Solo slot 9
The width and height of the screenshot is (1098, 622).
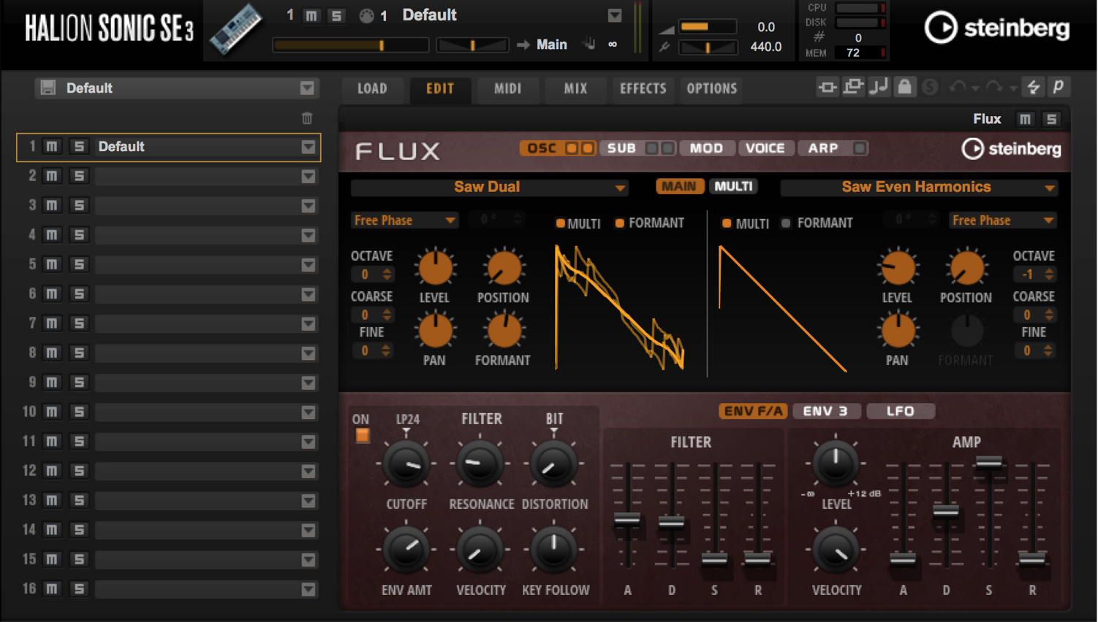[79, 382]
